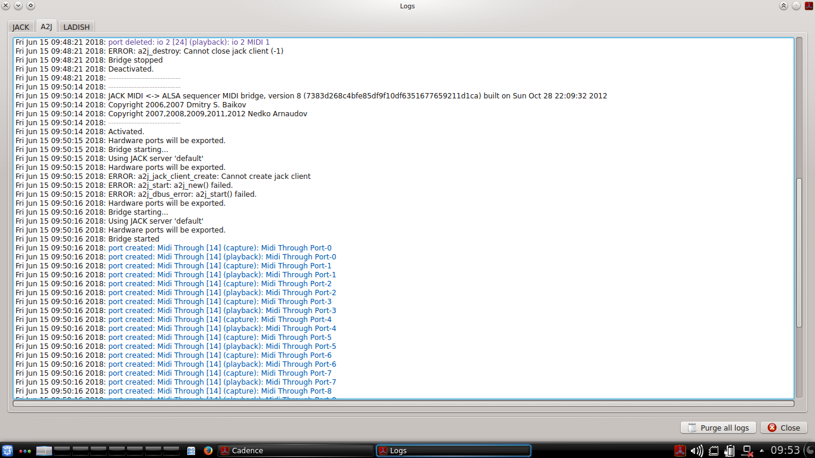Click the Logs window icon in title bar
Image resolution: width=815 pixels, height=458 pixels.
pos(809,6)
